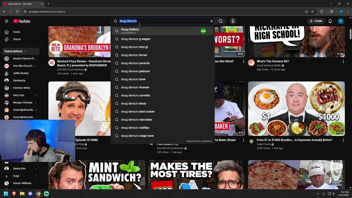
Task: Clear the search box text
Action: tap(211, 21)
